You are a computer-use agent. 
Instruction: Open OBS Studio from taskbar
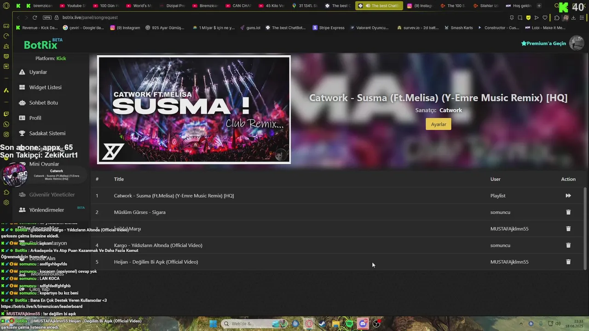click(376, 324)
